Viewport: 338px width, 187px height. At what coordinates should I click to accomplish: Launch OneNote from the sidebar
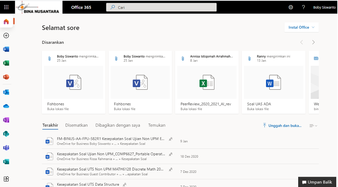[x=6, y=120]
